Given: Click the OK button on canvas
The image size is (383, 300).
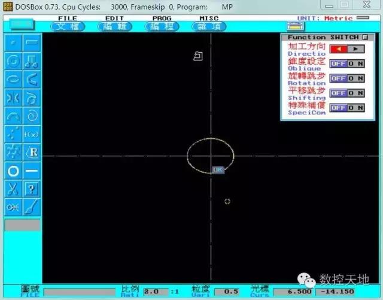Looking at the screenshot, I should coord(218,170).
